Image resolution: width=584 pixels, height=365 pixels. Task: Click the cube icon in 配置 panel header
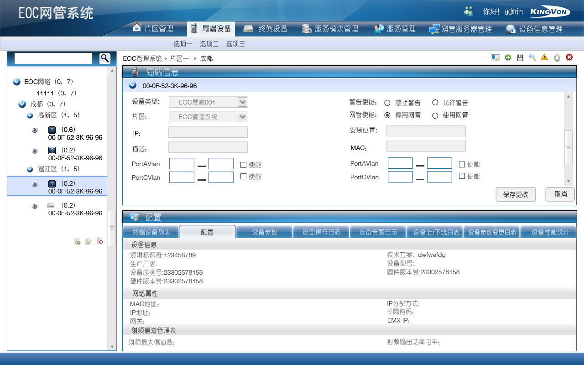click(135, 217)
